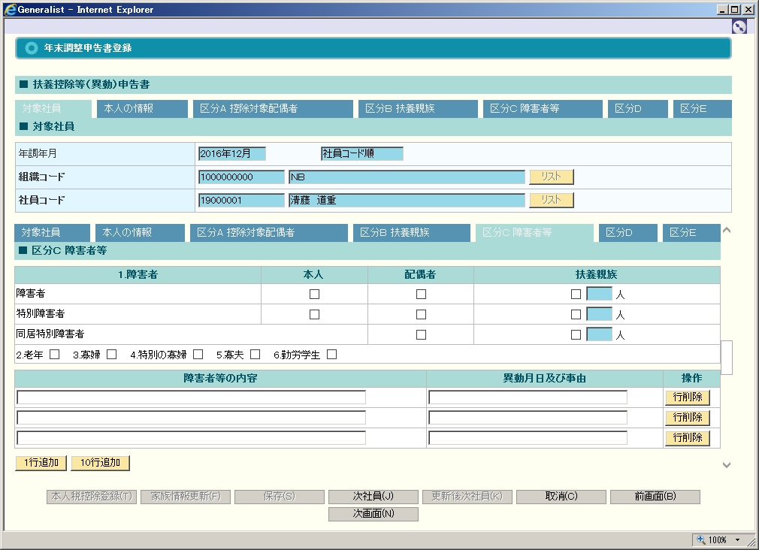Click scroll-up chevron of the inner panel
759x550 pixels.
pos(726,230)
